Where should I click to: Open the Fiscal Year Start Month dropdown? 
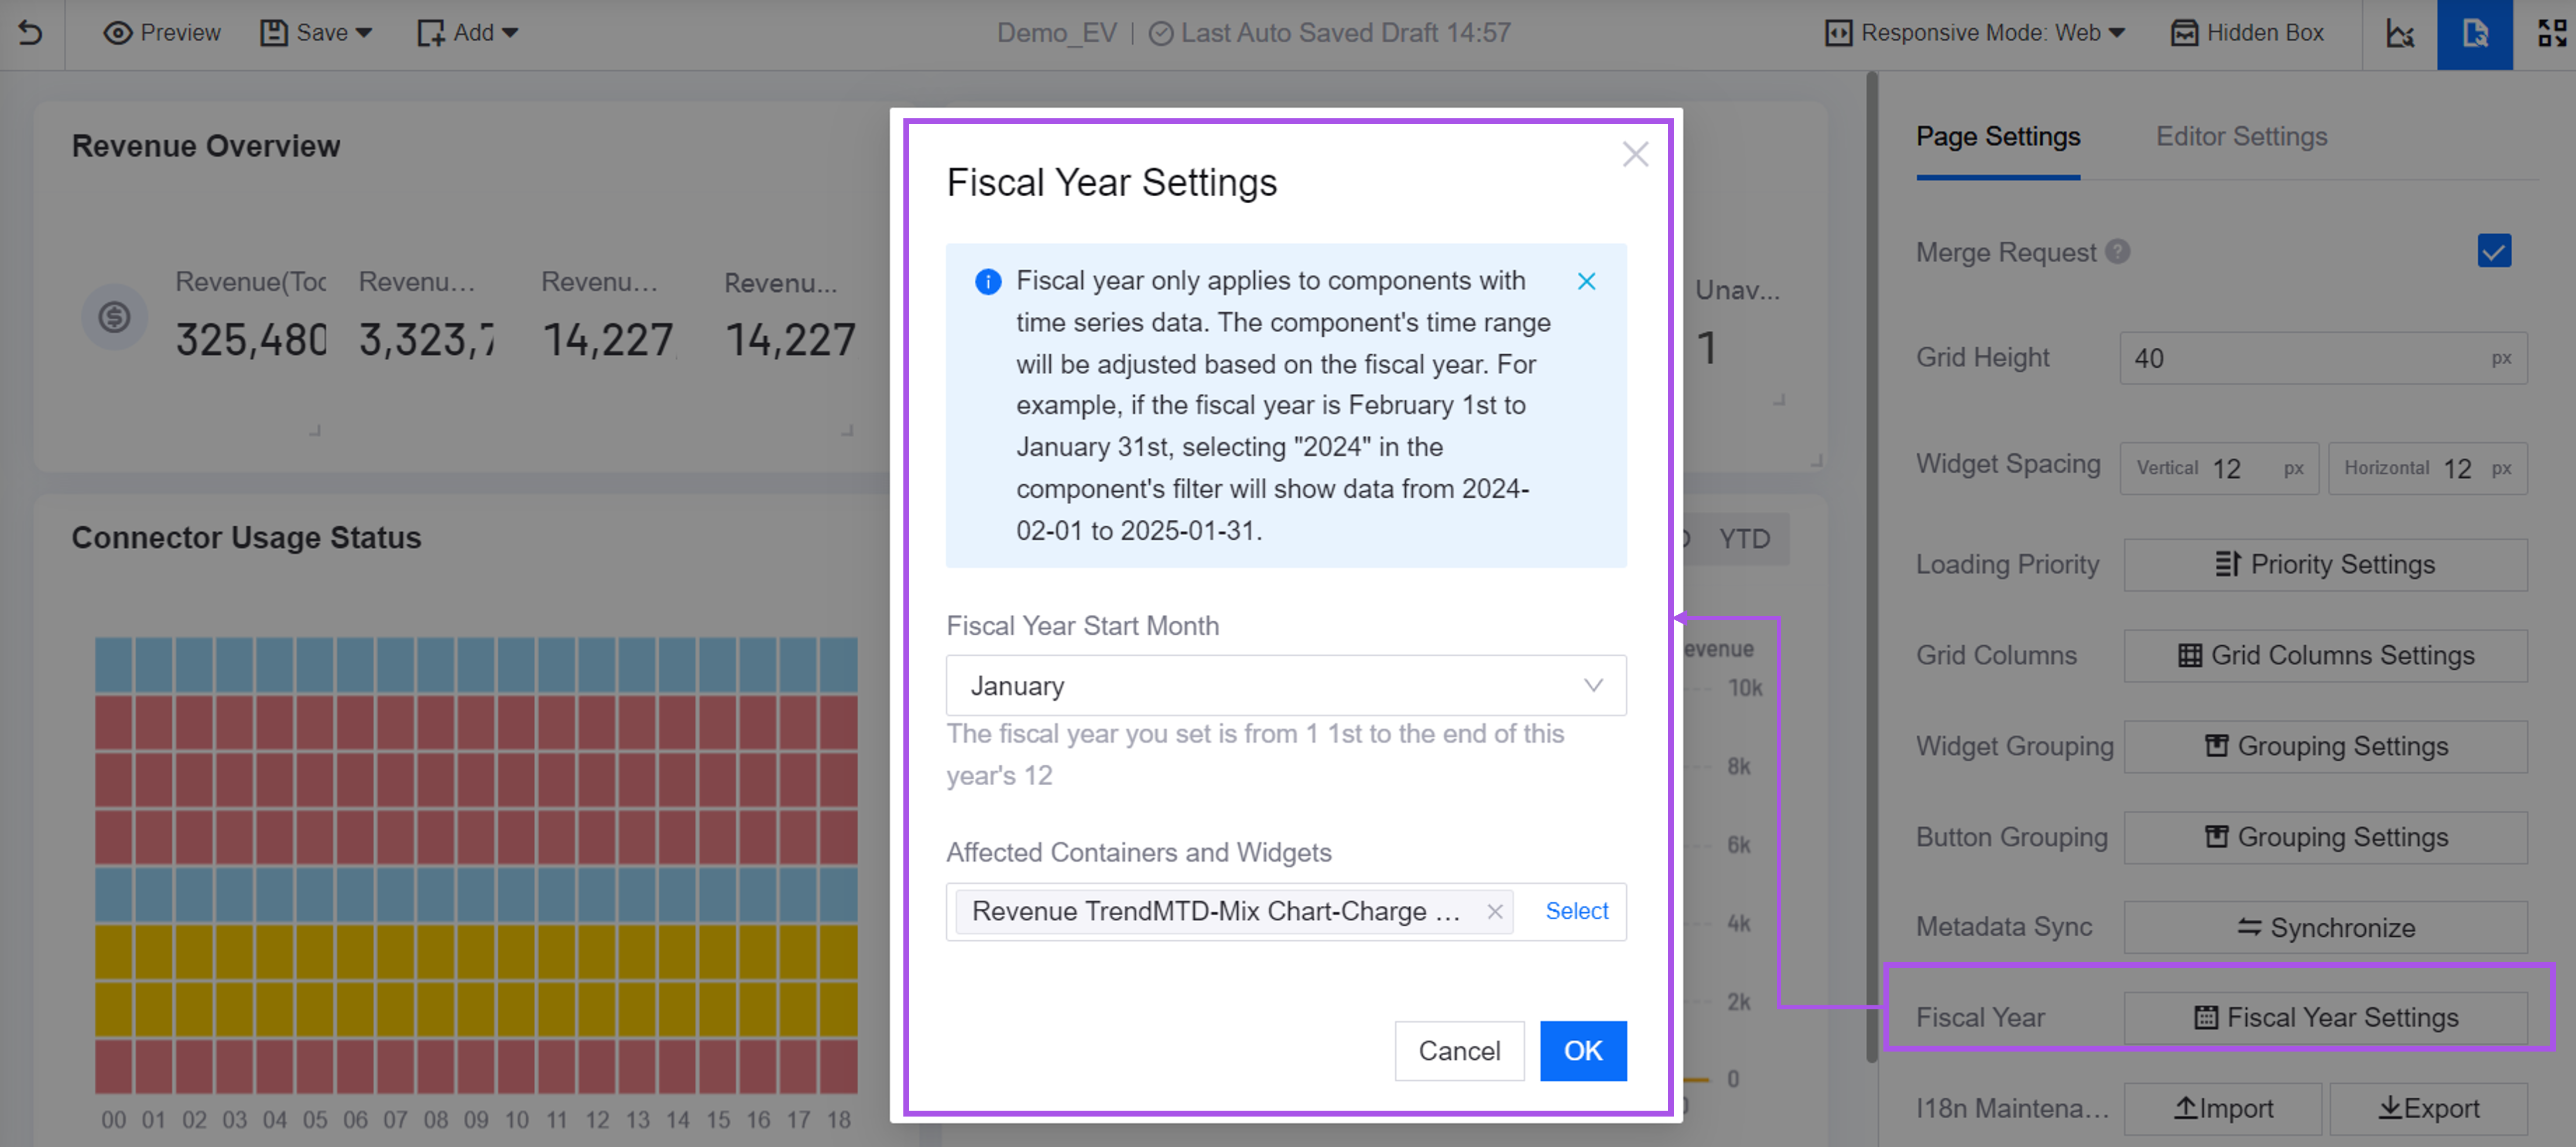(1285, 685)
